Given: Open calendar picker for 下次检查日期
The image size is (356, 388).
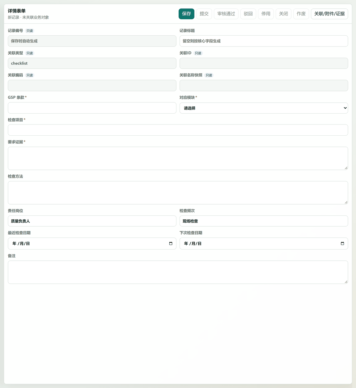Looking at the screenshot, I should pos(342,244).
